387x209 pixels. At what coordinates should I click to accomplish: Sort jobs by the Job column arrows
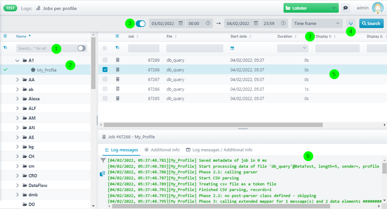(x=137, y=36)
